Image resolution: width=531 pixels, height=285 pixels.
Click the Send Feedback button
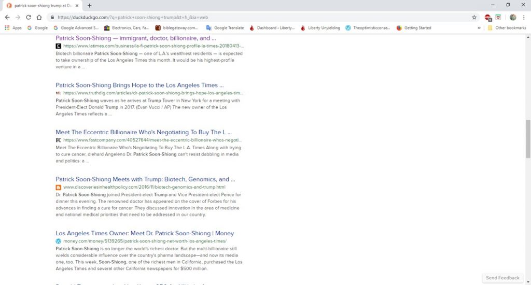coord(502,278)
